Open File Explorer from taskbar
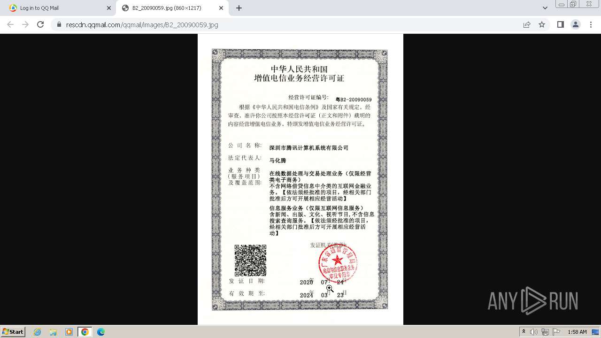The image size is (601, 338). click(x=53, y=332)
